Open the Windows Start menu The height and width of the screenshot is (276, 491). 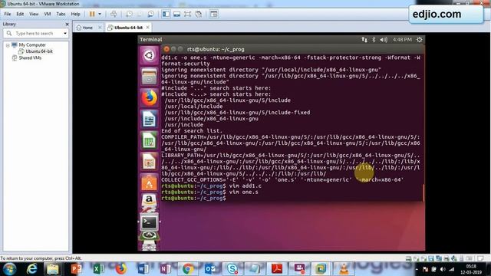click(10, 269)
